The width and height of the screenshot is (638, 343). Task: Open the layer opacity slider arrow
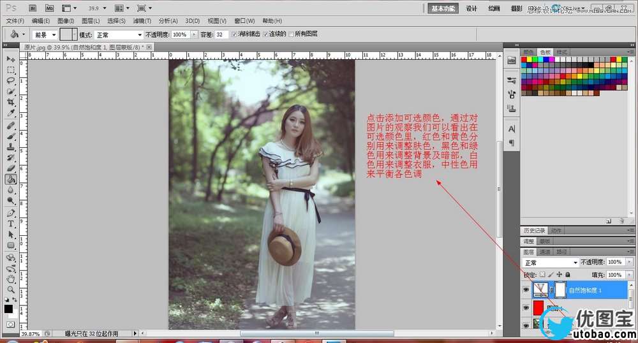coord(630,262)
